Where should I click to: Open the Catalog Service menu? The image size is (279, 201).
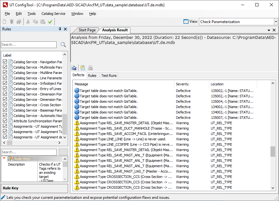tap(53, 14)
